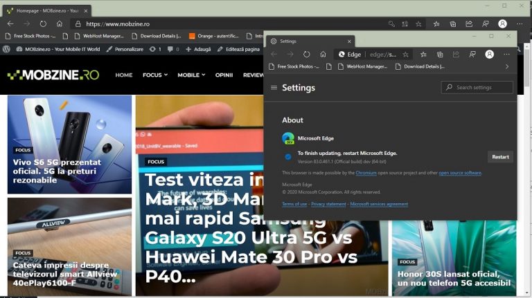Open WebHost Manager bookmark in main window
532x298 pixels.
[99, 36]
